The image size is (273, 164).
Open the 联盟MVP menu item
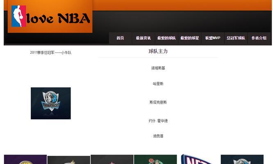[213, 38]
